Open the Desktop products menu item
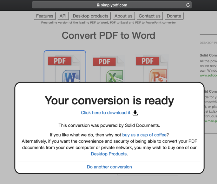This screenshot has width=217, height=184. pyautogui.click(x=91, y=16)
